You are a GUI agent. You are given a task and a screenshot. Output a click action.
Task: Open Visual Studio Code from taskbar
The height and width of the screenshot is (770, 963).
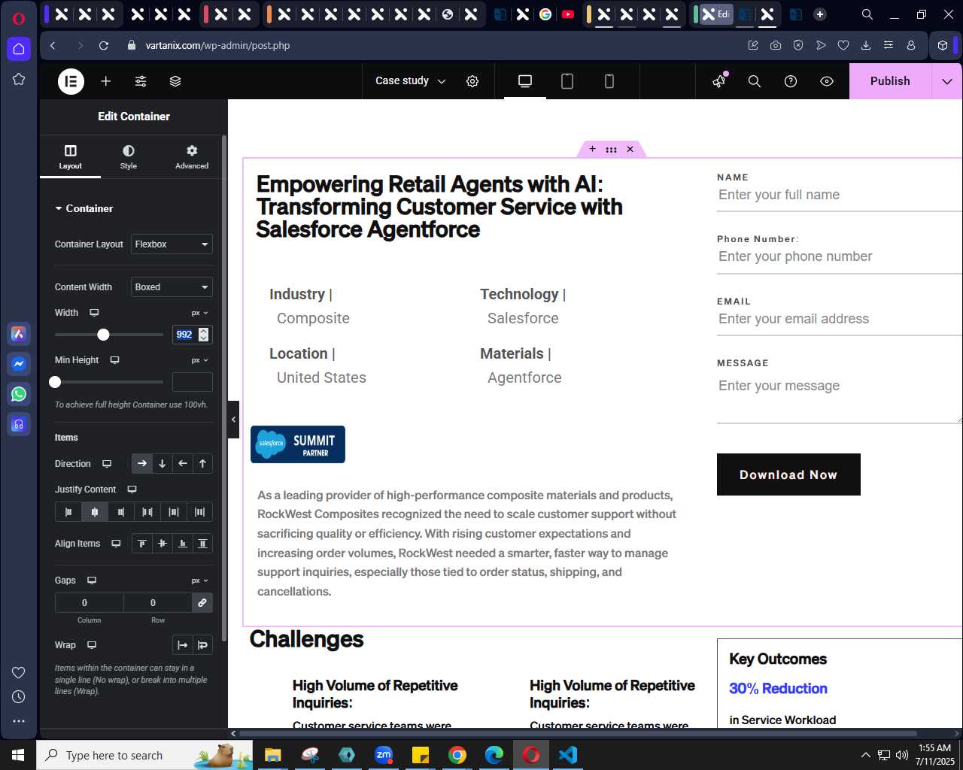(568, 755)
